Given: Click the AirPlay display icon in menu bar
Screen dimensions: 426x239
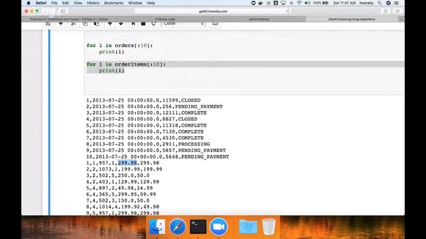Looking at the screenshot, I should [284, 3].
